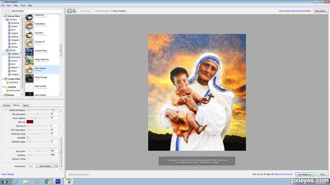Open the Diff Tint color swatch
Image resolution: width=330 pixels, height=185 pixels.
tap(30, 122)
